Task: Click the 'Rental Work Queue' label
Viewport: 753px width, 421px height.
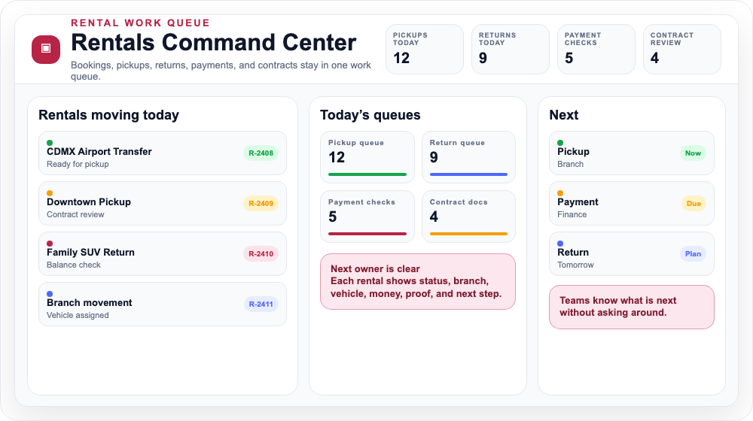Action: click(x=140, y=23)
